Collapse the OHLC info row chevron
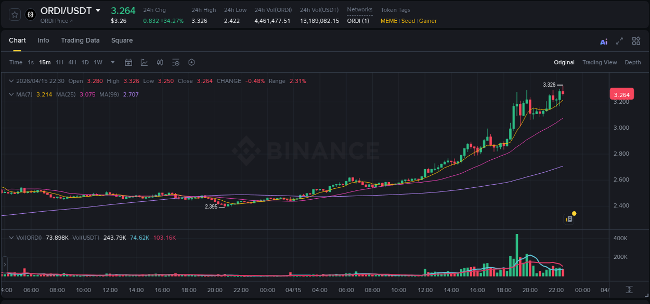The image size is (650, 304). pos(11,81)
